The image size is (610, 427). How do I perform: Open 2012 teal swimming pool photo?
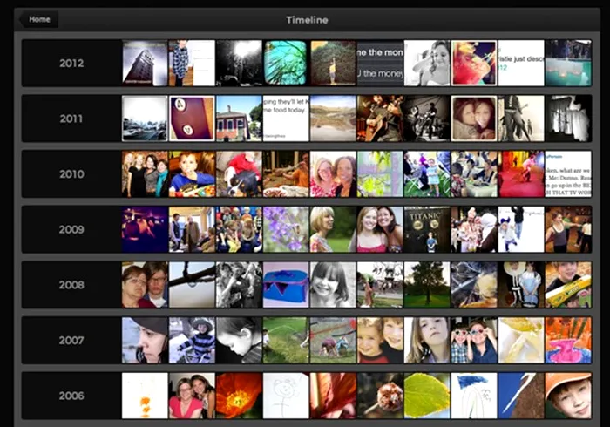tap(568, 63)
